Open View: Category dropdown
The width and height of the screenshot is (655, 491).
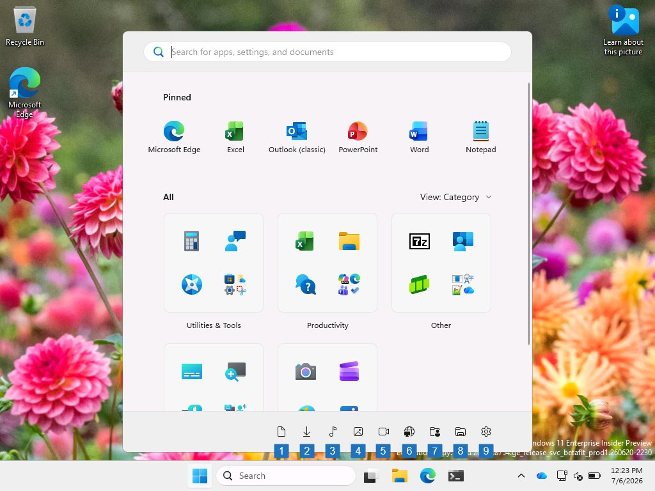[x=455, y=197]
